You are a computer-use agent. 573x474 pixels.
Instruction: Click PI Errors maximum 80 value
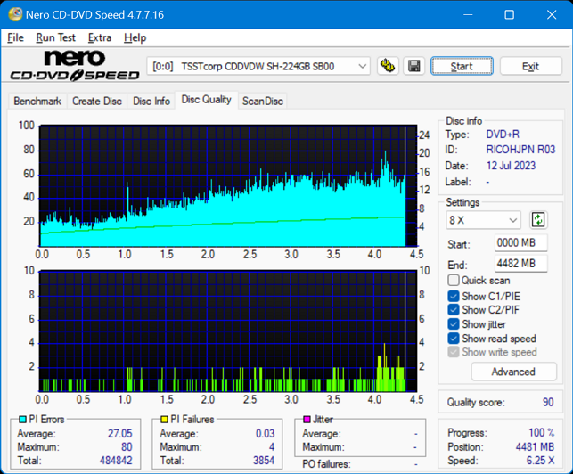127,447
